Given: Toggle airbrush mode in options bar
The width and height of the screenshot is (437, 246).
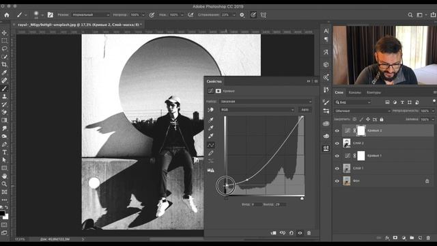Looking at the screenshot, I should (191, 15).
